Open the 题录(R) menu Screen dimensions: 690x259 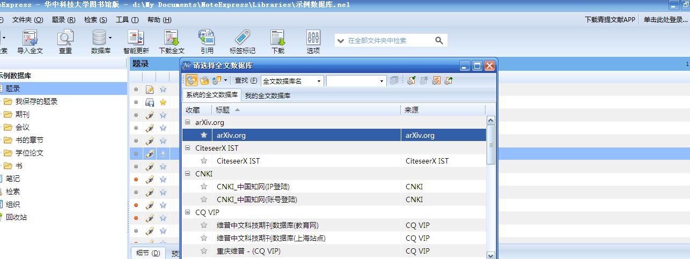[x=63, y=20]
